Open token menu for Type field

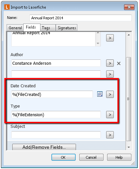click(110, 115)
